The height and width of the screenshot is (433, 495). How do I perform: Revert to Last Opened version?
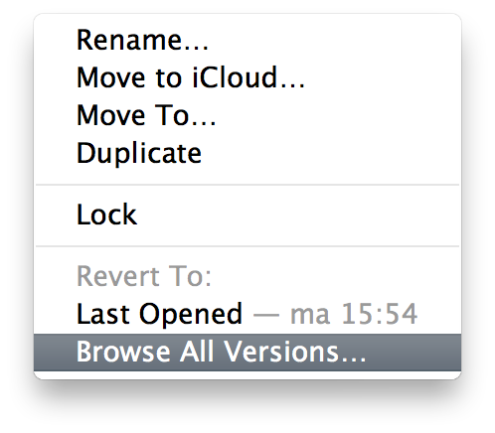247,314
